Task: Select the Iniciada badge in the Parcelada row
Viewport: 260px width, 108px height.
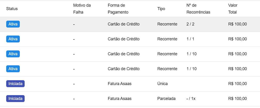Action: tap(15, 99)
